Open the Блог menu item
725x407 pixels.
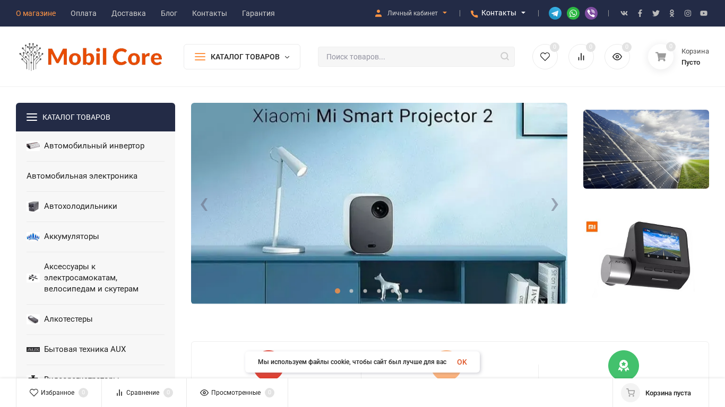(169, 13)
